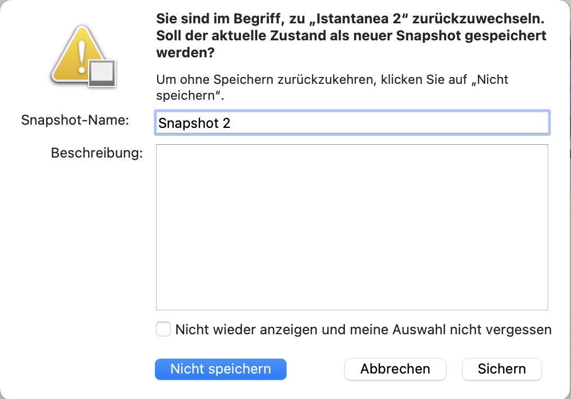This screenshot has height=399, width=571.
Task: Enable the "Nicht wieder anzeigen" checkbox
Action: coord(163,329)
